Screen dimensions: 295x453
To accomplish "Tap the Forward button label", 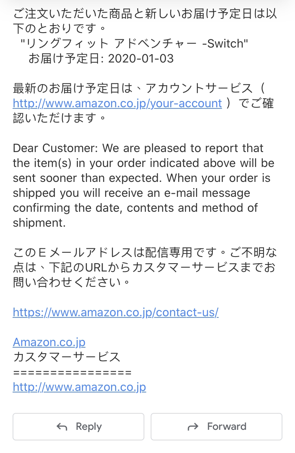I will click(x=227, y=426).
